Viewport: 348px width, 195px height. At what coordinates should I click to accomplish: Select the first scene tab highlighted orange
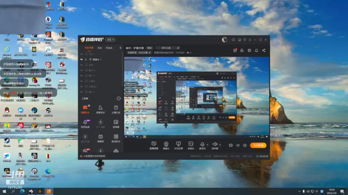click(89, 48)
